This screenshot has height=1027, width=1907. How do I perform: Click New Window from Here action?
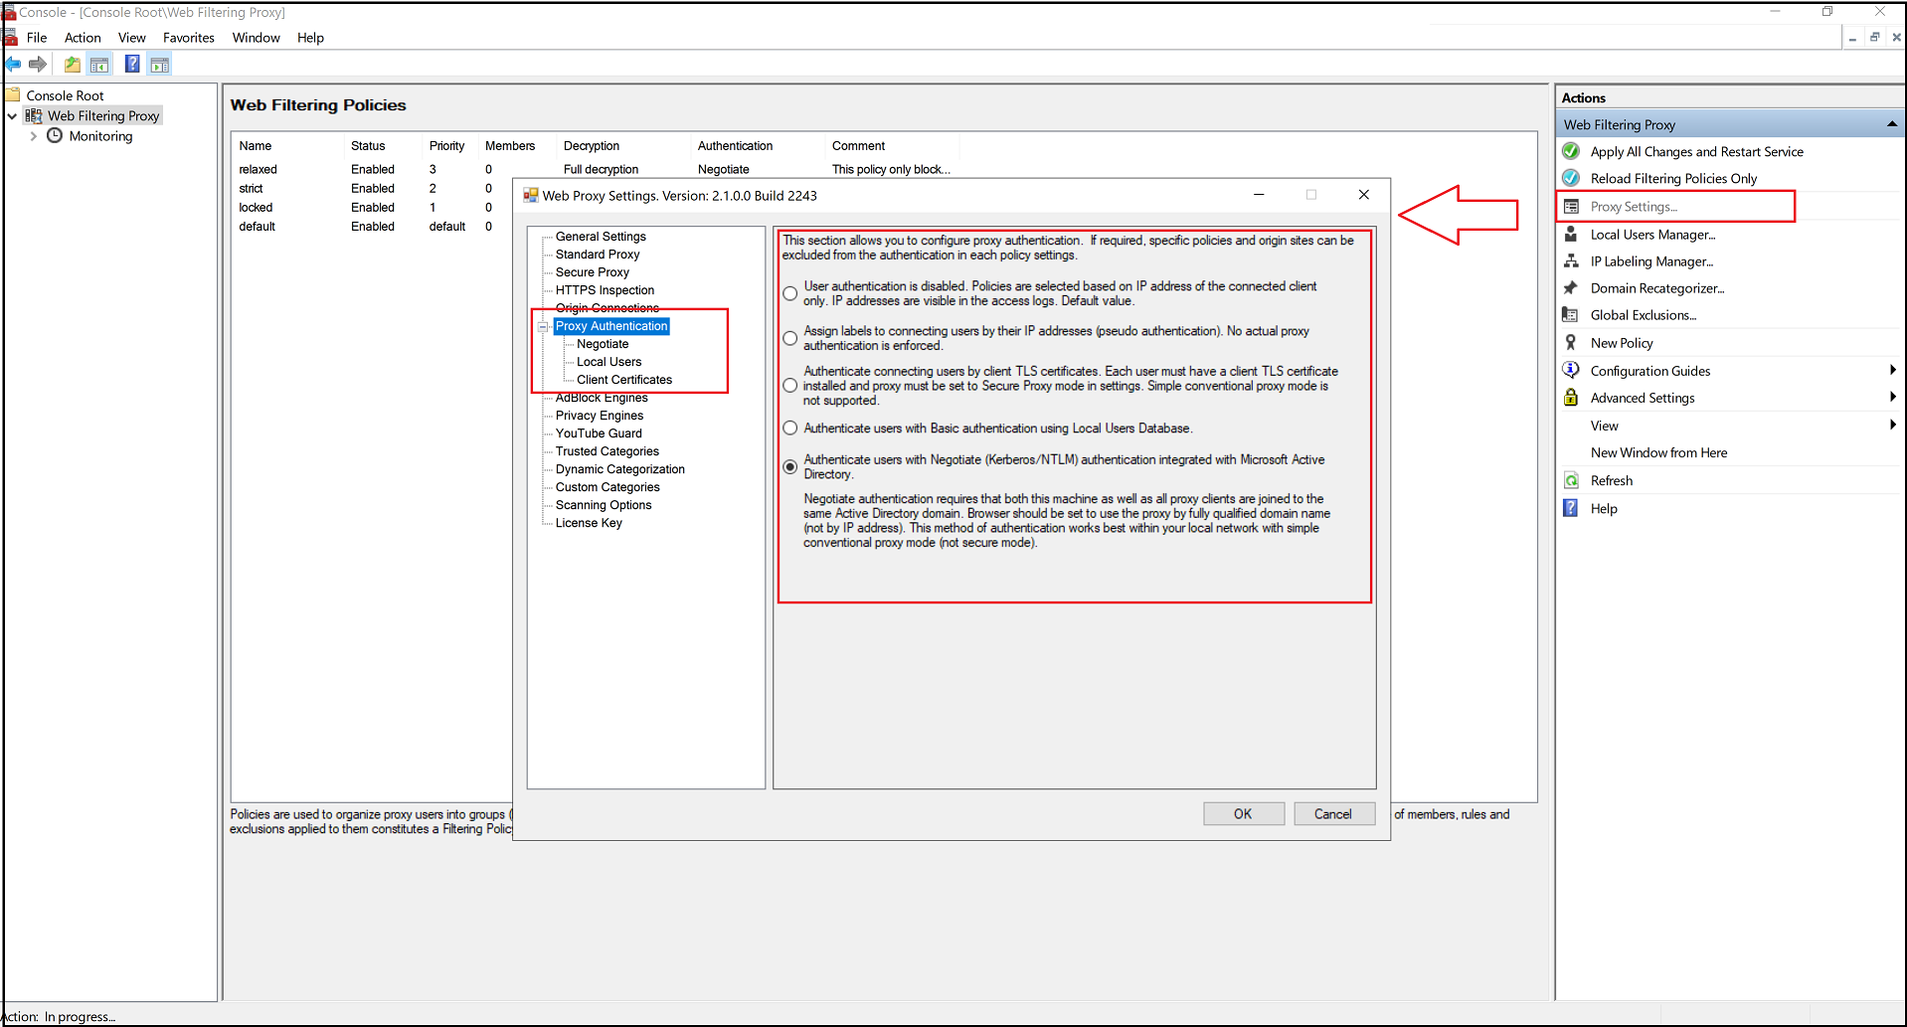(x=1658, y=452)
